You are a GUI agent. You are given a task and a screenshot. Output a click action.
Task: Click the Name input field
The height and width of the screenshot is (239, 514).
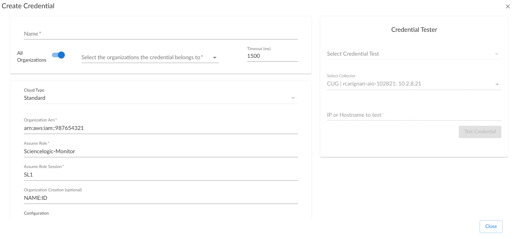(x=161, y=34)
